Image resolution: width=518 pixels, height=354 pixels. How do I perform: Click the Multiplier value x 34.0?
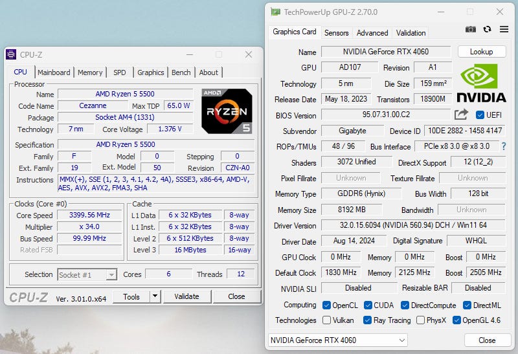click(89, 227)
